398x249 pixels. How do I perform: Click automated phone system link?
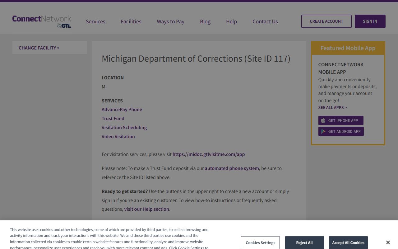(232, 168)
